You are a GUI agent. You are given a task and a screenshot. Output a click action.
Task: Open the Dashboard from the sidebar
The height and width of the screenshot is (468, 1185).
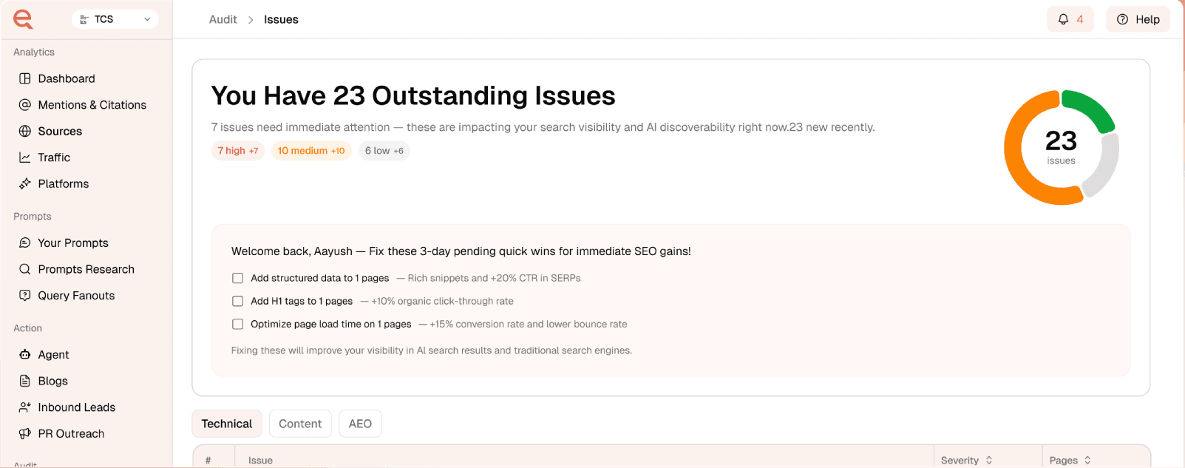coord(66,78)
